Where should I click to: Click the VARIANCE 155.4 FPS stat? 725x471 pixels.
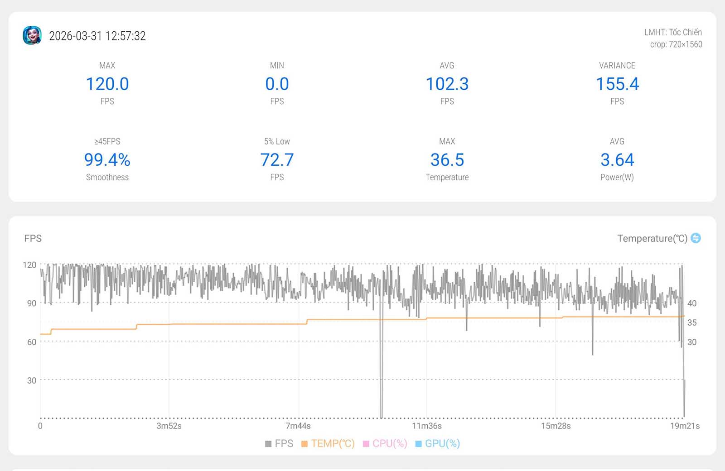coord(617,84)
